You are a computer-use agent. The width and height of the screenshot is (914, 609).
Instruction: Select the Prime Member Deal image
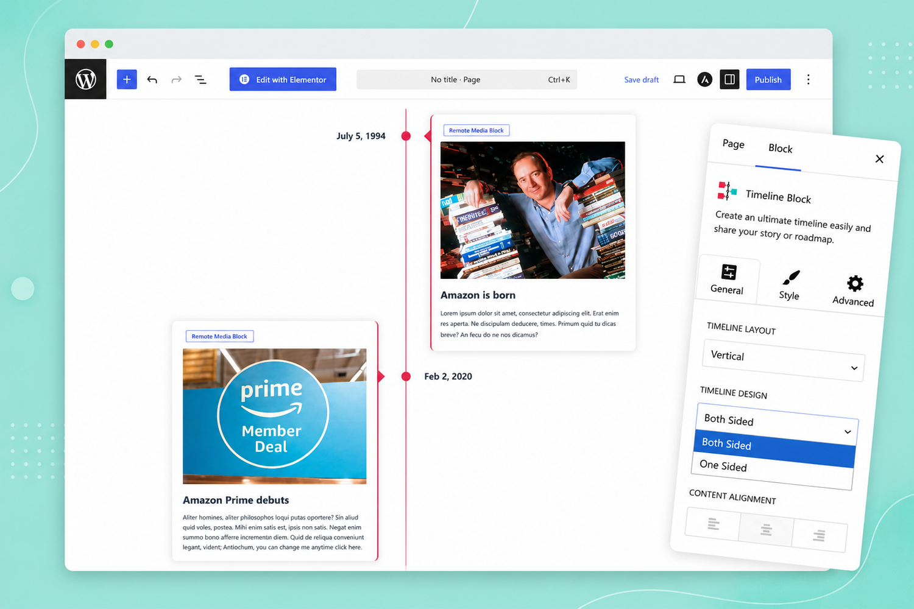[275, 416]
